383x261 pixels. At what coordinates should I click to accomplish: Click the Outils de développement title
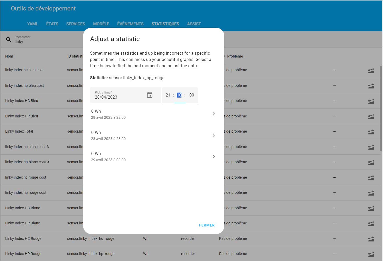point(43,8)
